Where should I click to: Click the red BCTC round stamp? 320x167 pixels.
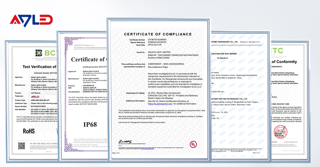281,132
